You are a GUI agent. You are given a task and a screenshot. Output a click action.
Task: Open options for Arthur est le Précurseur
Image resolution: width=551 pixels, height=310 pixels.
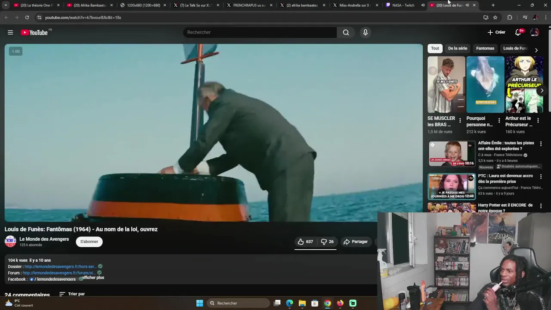coord(538,121)
